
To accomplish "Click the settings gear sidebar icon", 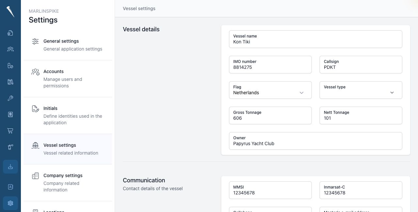I will [x=10, y=203].
